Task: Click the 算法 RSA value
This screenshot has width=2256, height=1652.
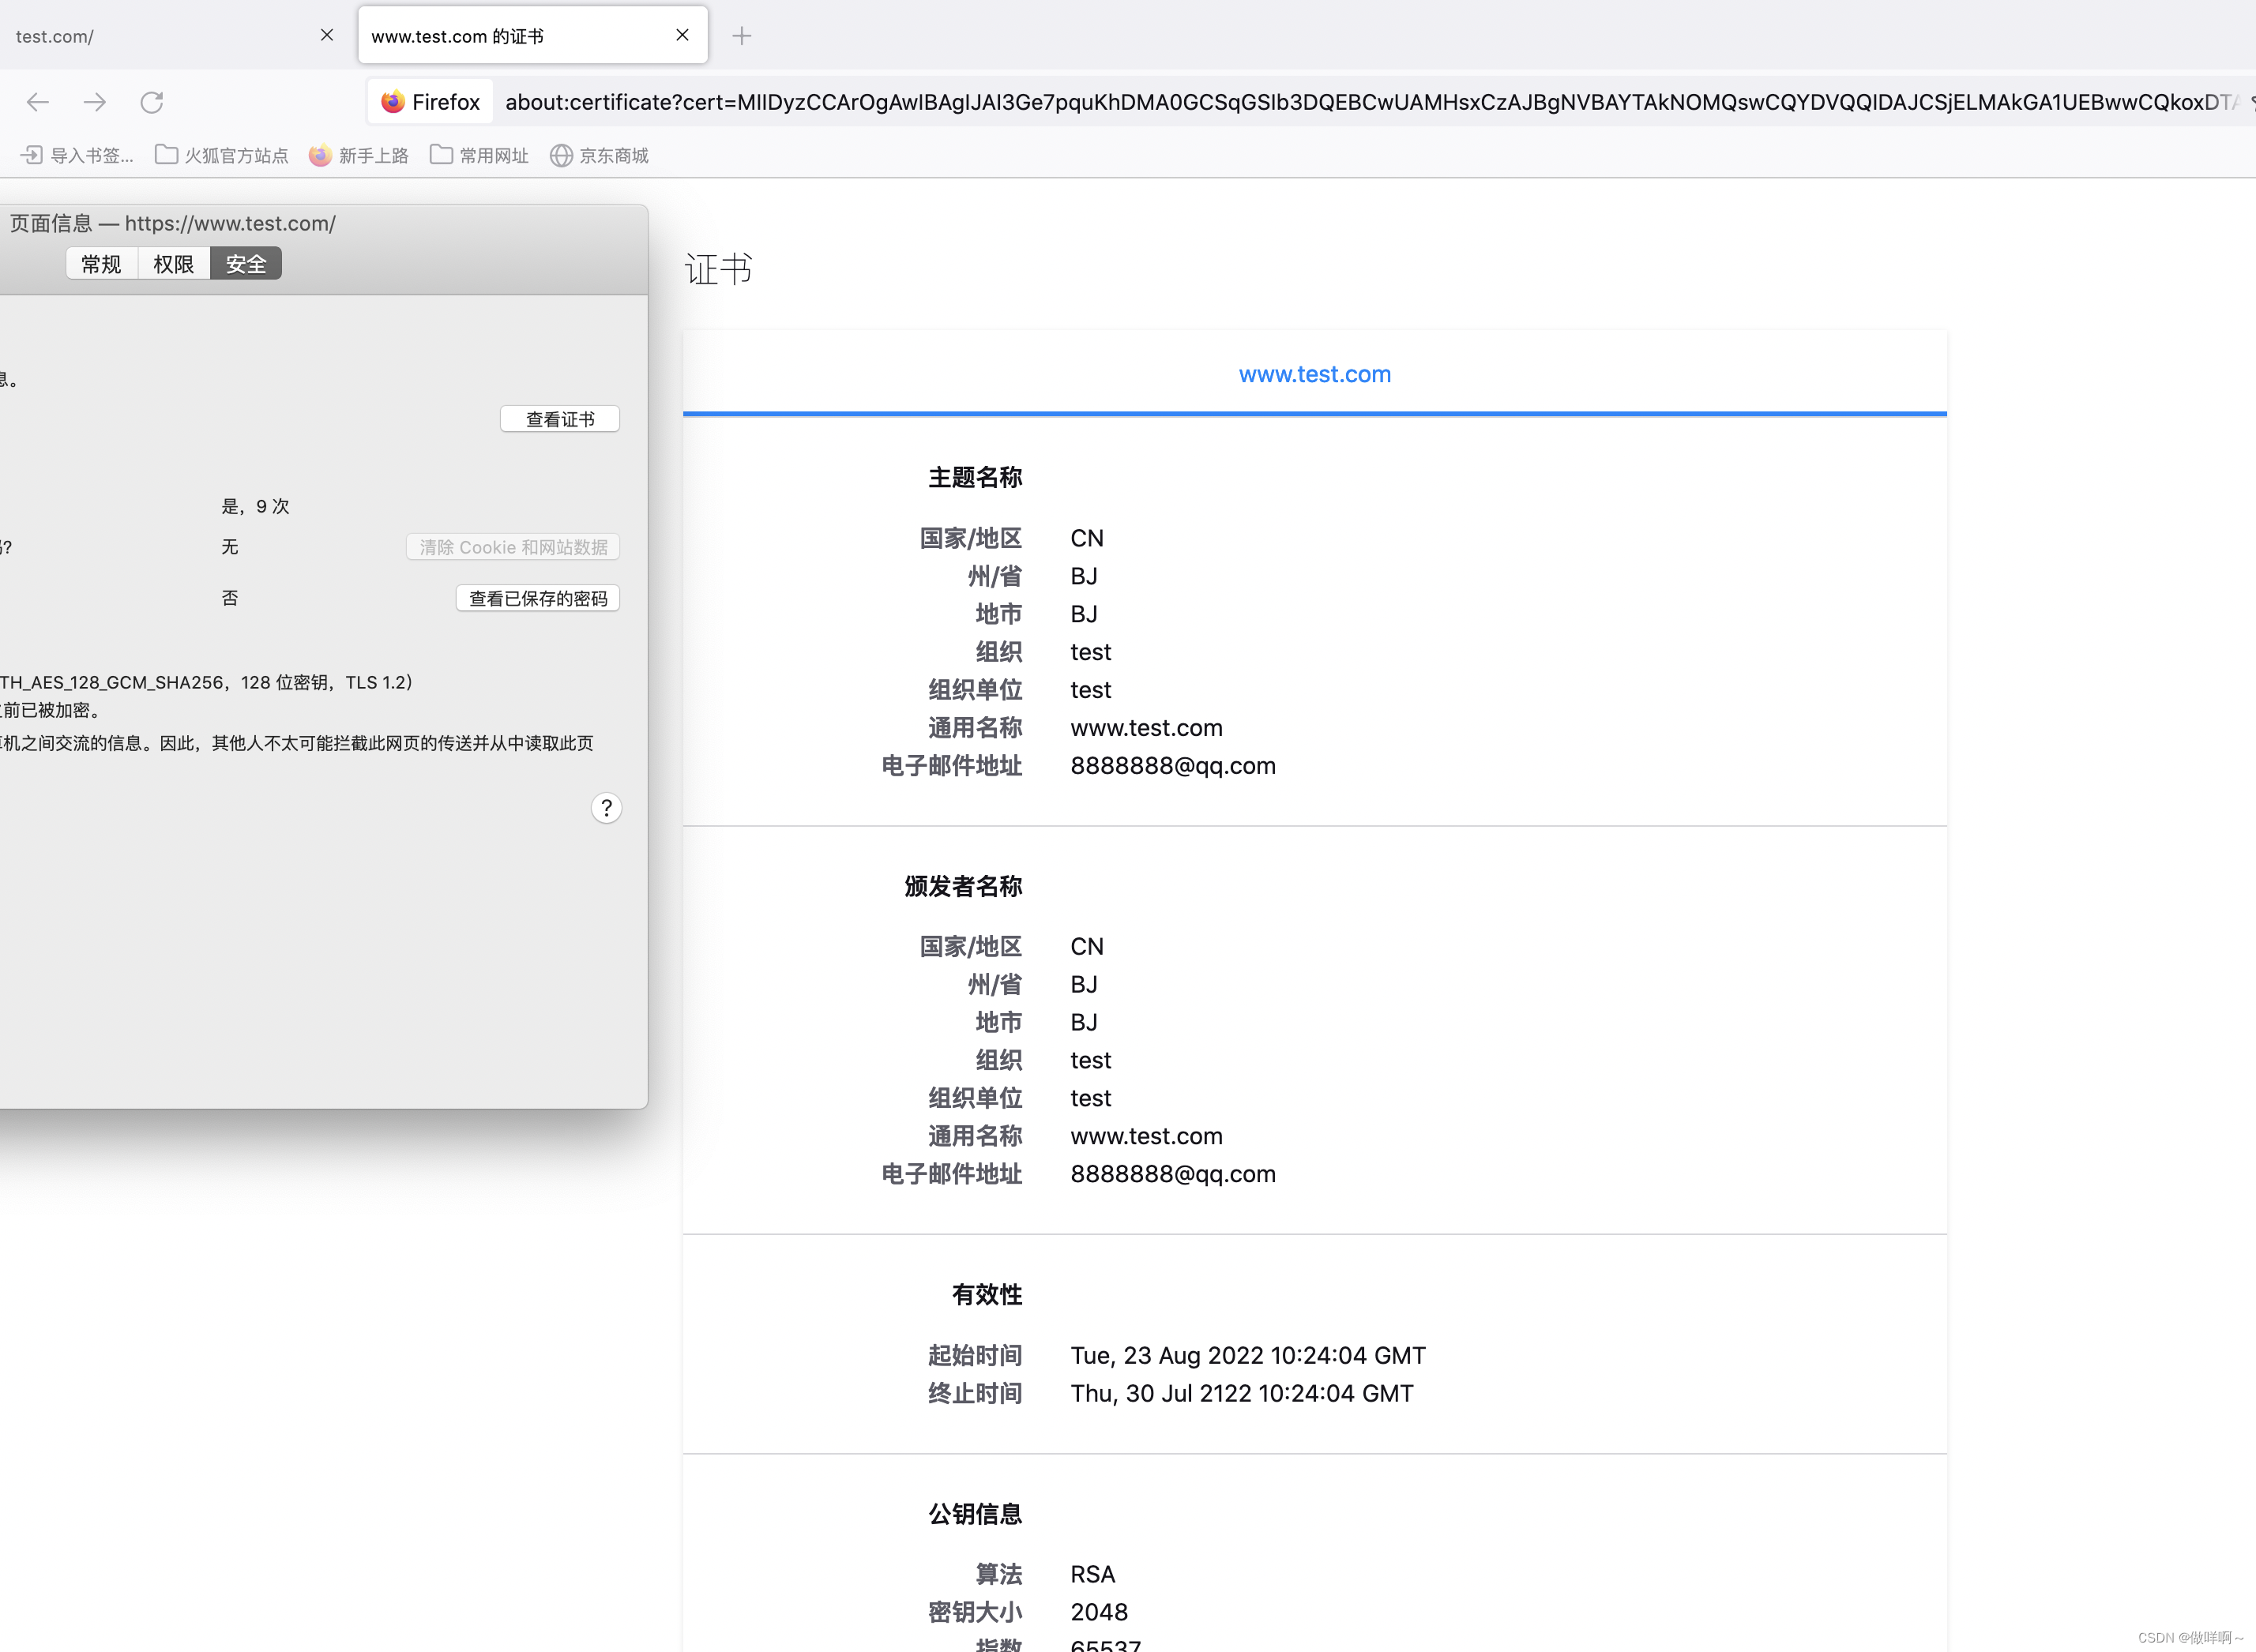Action: 1092,1575
